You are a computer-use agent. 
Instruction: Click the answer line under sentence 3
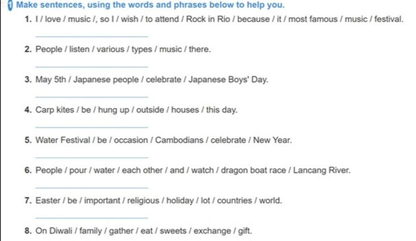[x=92, y=97]
